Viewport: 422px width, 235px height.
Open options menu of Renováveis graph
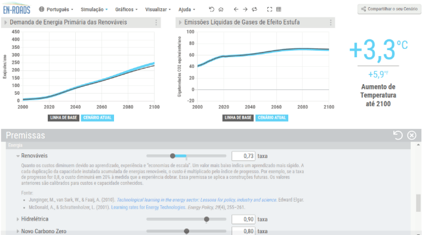[x=156, y=23]
